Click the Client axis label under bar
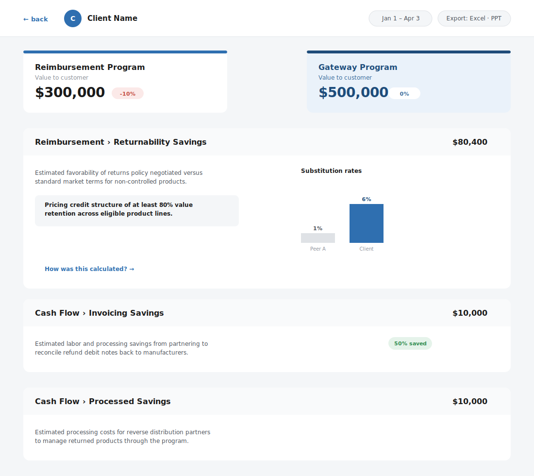Image resolution: width=534 pixels, height=476 pixels. (367, 249)
